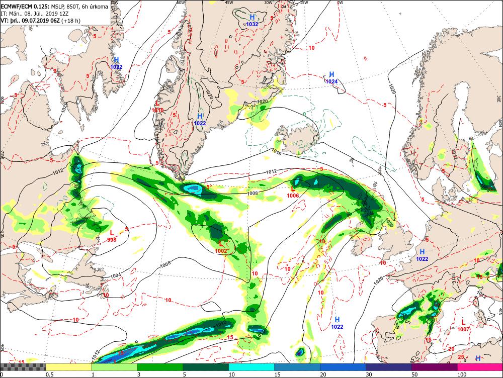503x378 pixels.
Task: Click the H 1024 high pressure label
Action: pos(331,78)
